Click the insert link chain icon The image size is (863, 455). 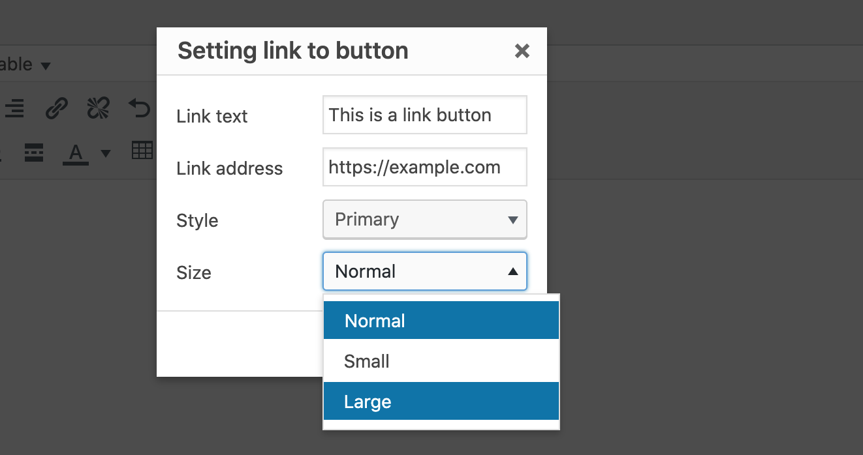(57, 108)
